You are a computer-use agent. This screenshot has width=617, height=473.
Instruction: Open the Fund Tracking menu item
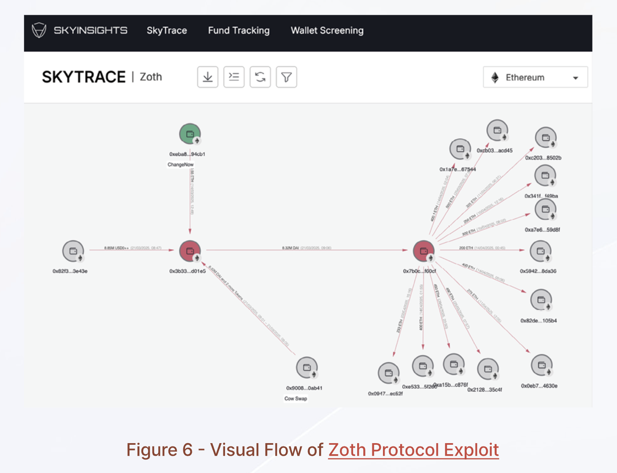pos(239,30)
